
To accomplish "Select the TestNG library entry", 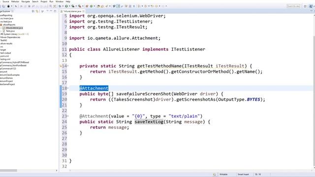I will (3, 40).
